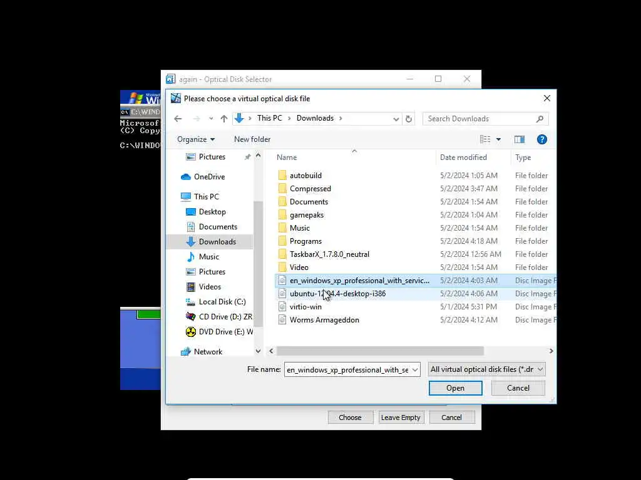This screenshot has width=641, height=480.
Task: Click the File name input box
Action: [x=347, y=370]
